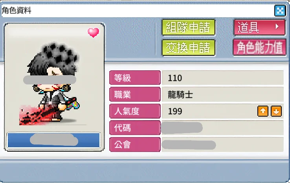Click the blue window icon at title bar
The image size is (290, 183).
click(x=280, y=11)
